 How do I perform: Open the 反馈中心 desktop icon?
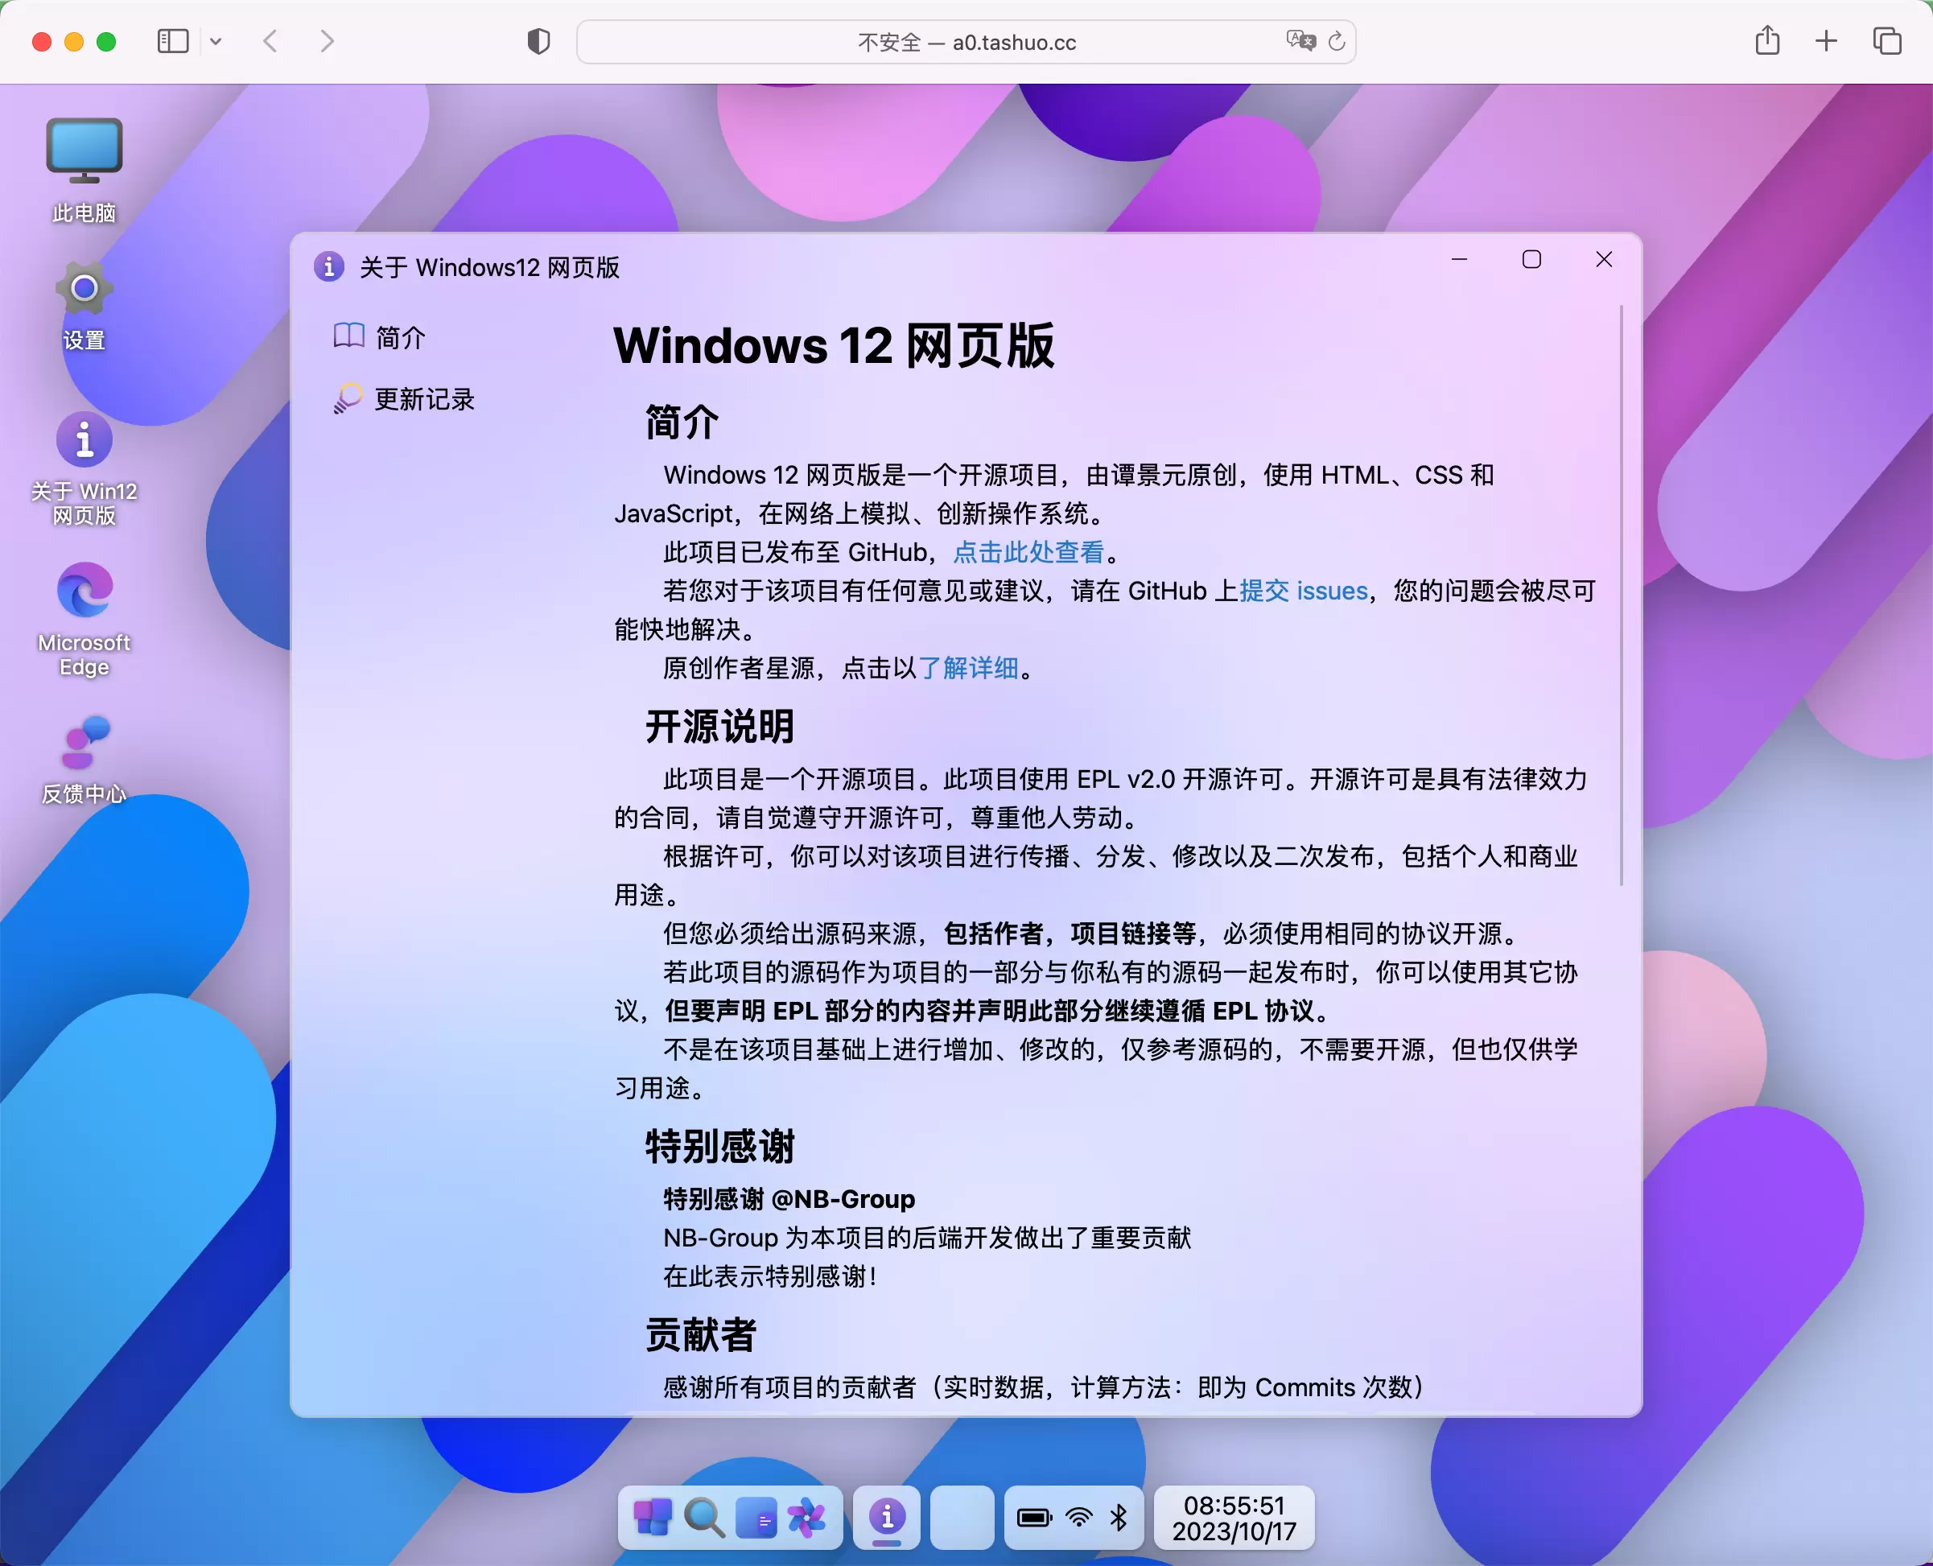point(84,760)
